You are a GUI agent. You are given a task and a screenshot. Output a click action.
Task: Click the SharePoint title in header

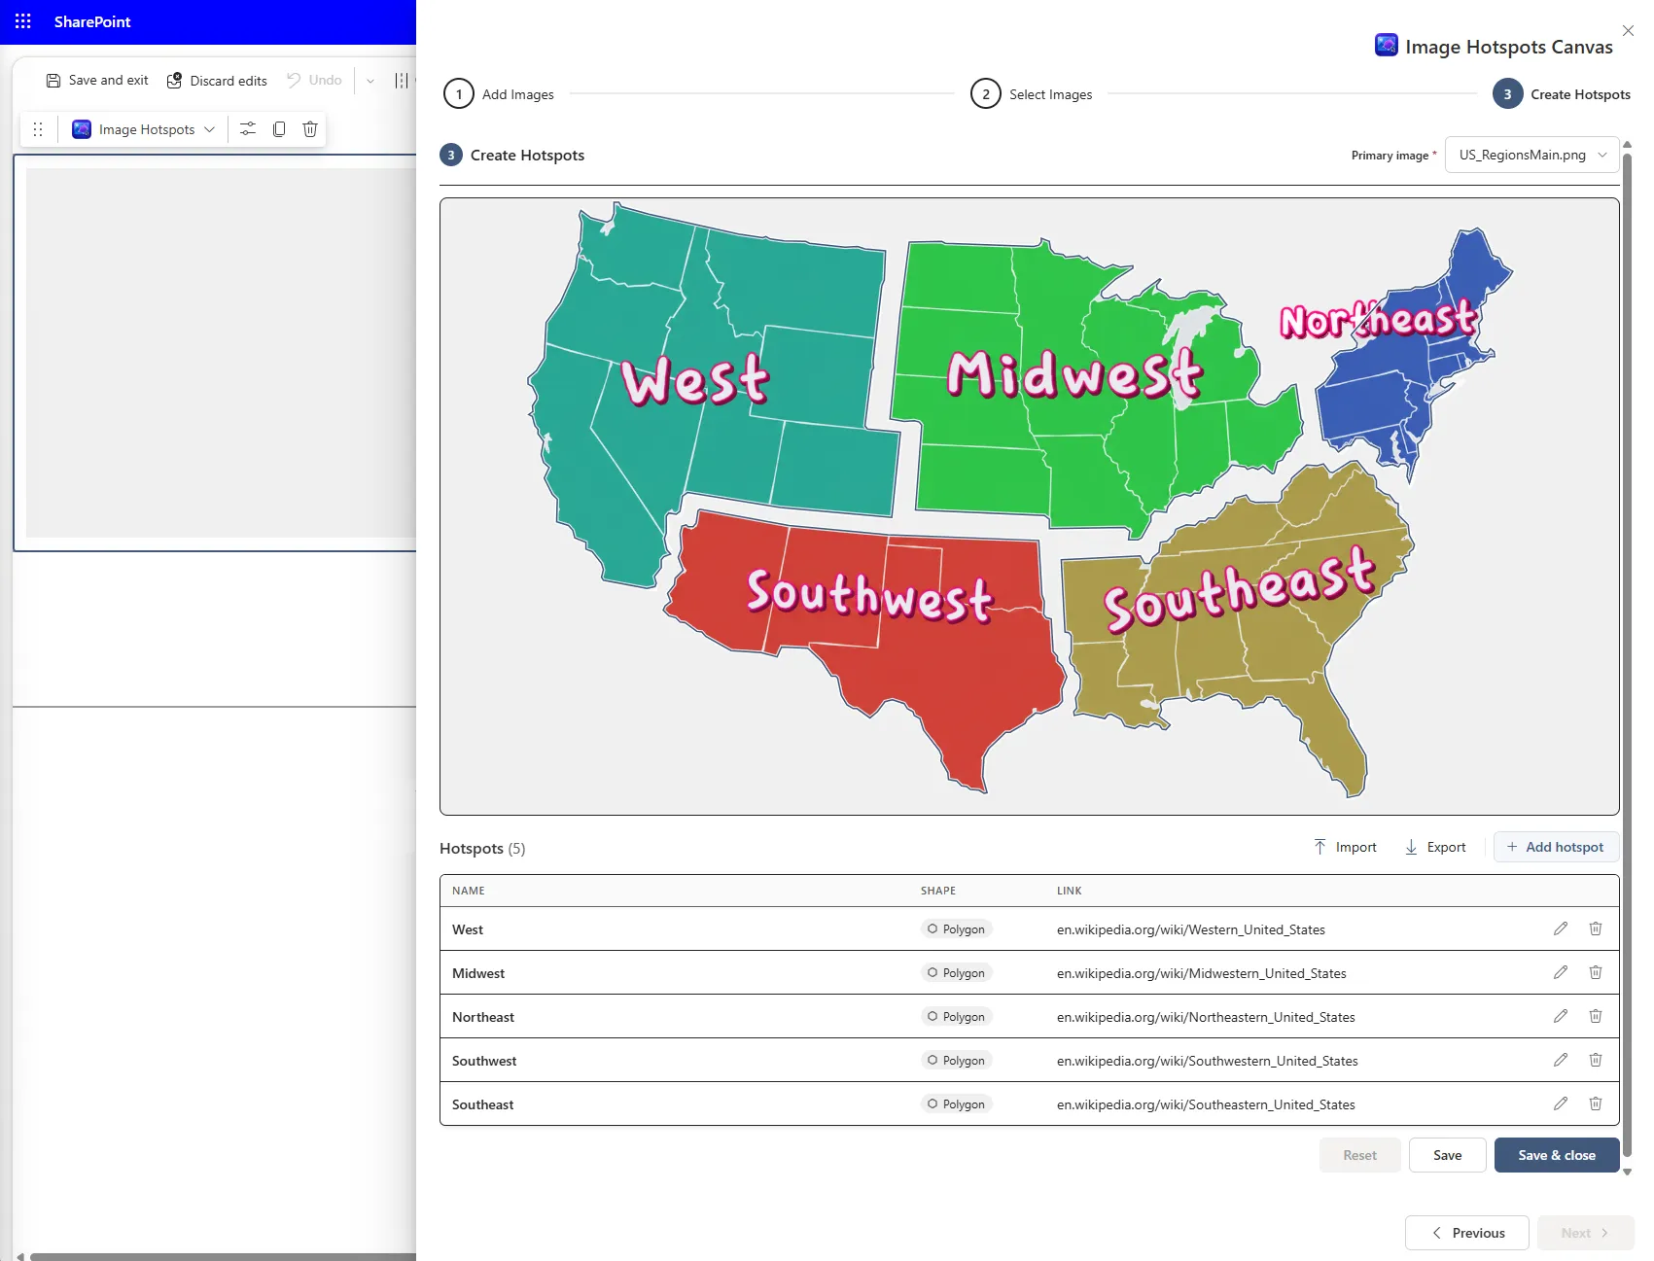point(92,21)
